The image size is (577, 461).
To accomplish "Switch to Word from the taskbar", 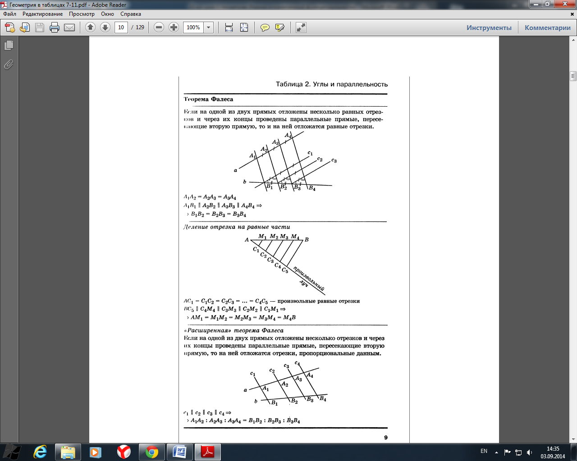I will tap(180, 452).
